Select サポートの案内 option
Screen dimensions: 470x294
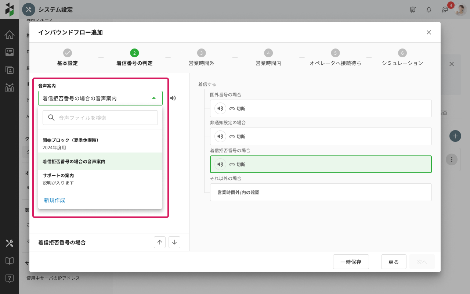tap(100, 179)
